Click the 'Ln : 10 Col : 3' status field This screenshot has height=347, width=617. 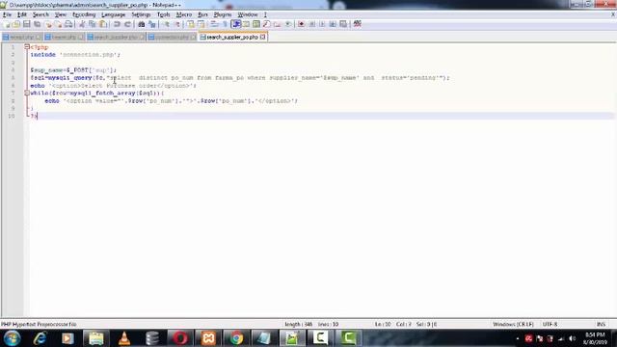(x=392, y=324)
